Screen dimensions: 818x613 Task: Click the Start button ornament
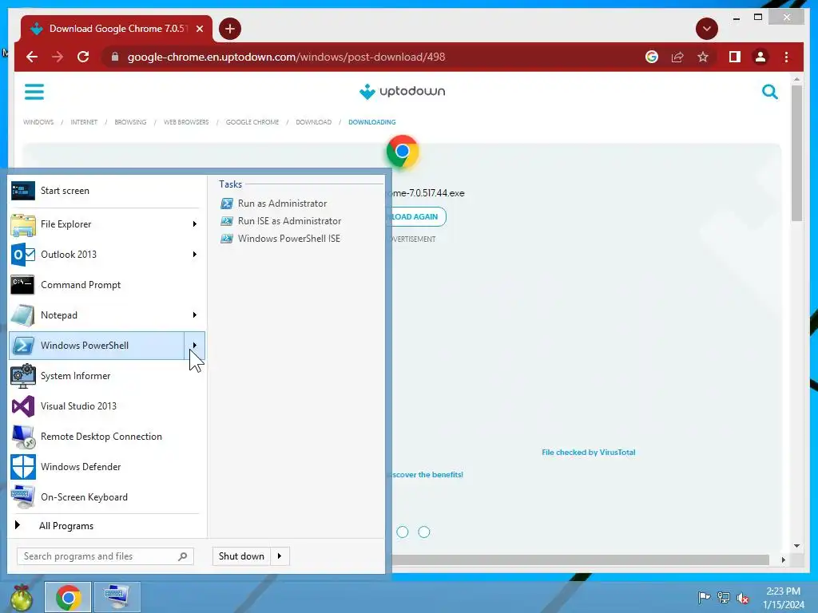click(x=21, y=597)
